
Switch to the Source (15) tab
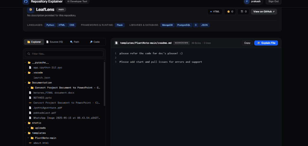point(54,42)
